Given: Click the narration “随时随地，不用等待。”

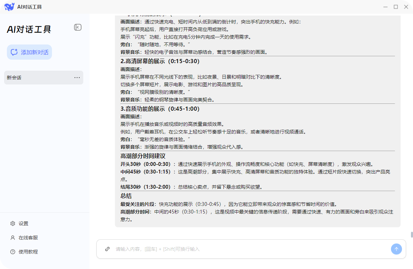Looking at the screenshot, I should point(163,44).
